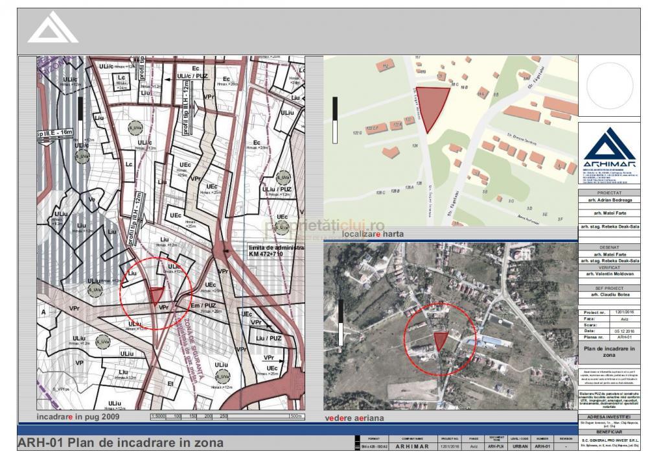Viewport: 648px width, 458px height.
Task: Click the 'ULi/c / PUZ' zone label
Action: [x=192, y=76]
